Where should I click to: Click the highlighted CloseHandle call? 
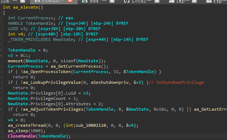pos(22,136)
